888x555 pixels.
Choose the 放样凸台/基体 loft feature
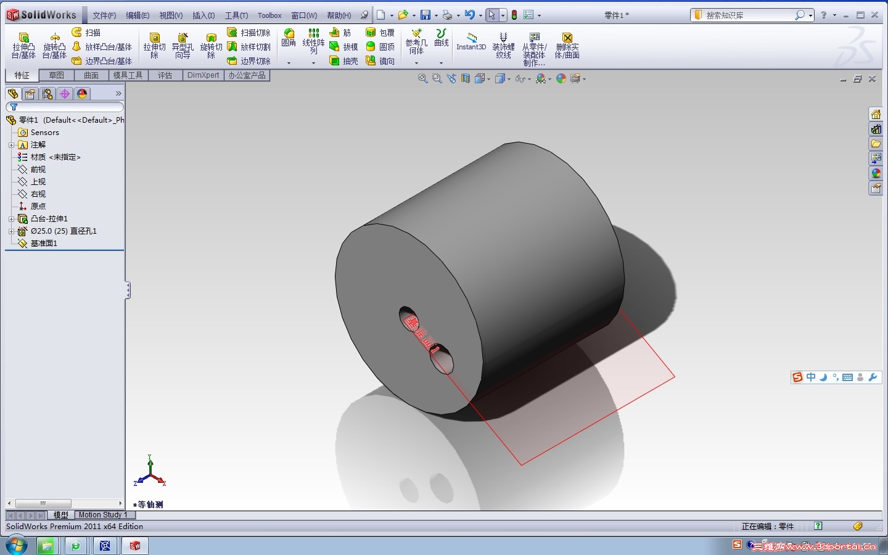(x=102, y=47)
